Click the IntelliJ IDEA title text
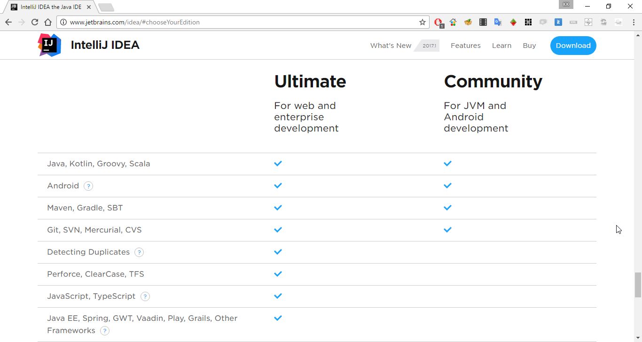This screenshot has width=642, height=342. click(x=105, y=45)
